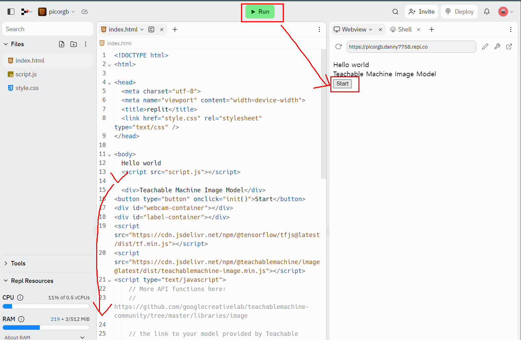
Task: Click the RAM usage bar
Action: [46, 328]
